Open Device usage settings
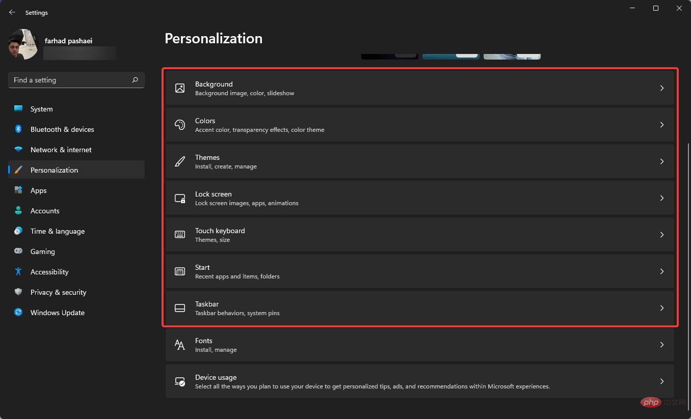The width and height of the screenshot is (691, 419). tap(420, 381)
